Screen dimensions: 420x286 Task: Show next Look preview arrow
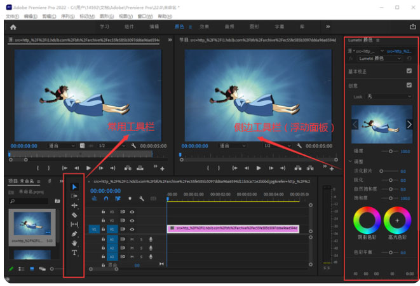pos(409,125)
